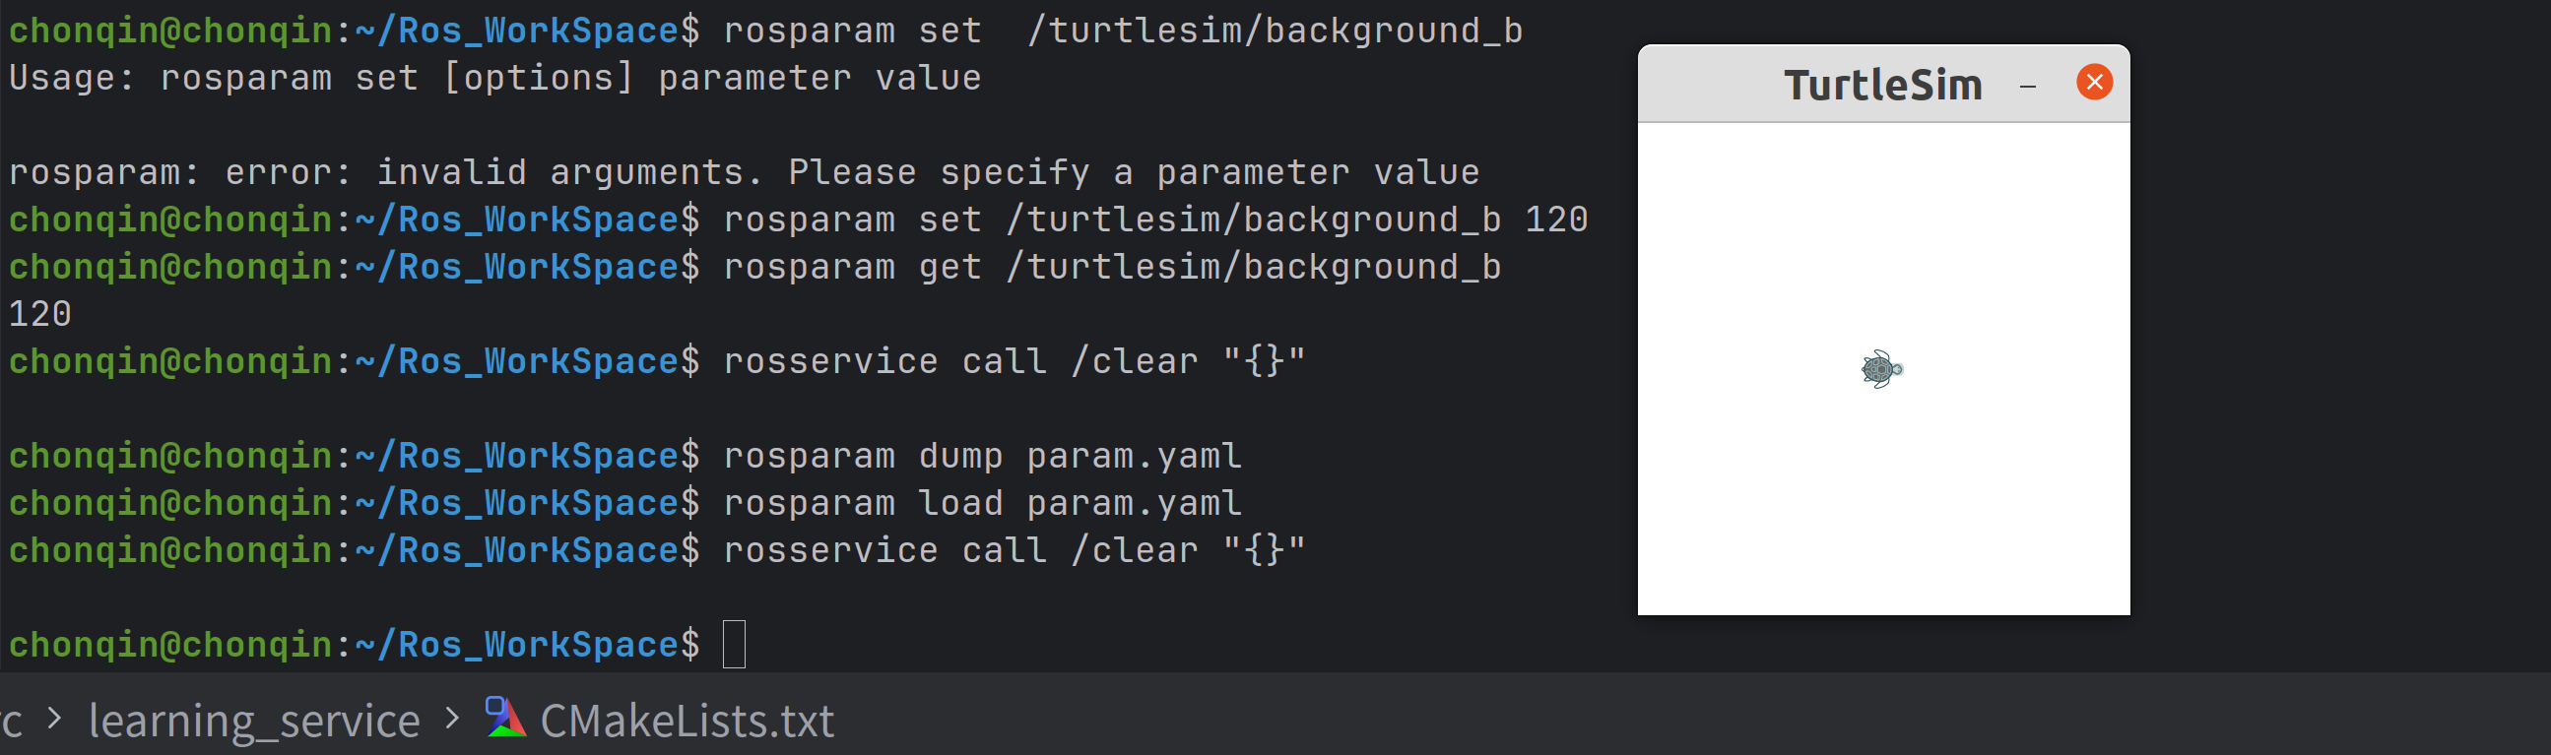Close the TurtleSim window
This screenshot has width=2551, height=755.
point(2093,82)
